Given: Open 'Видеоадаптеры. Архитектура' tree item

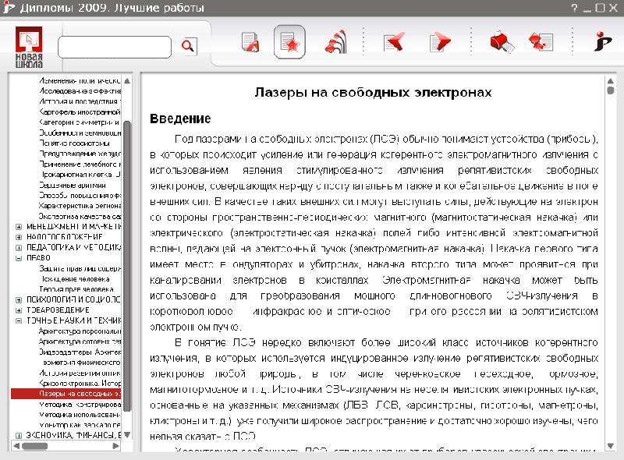Looking at the screenshot, I should (80, 352).
